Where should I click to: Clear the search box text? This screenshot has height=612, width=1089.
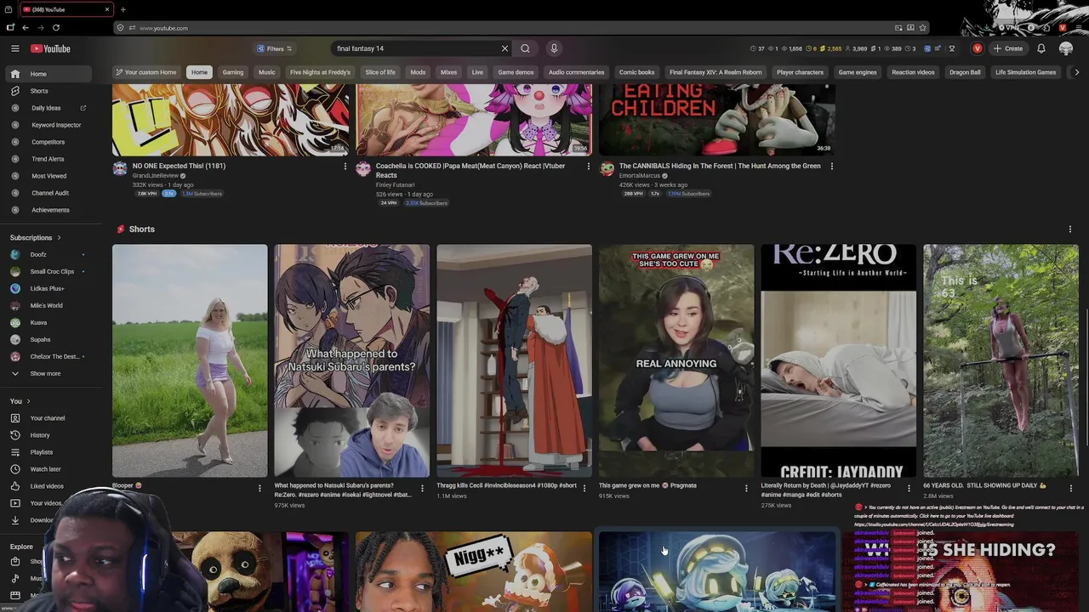pyautogui.click(x=505, y=48)
